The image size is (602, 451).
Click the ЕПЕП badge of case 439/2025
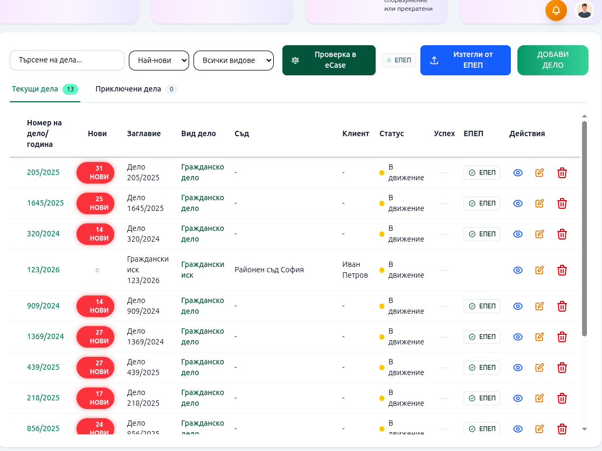tap(482, 368)
